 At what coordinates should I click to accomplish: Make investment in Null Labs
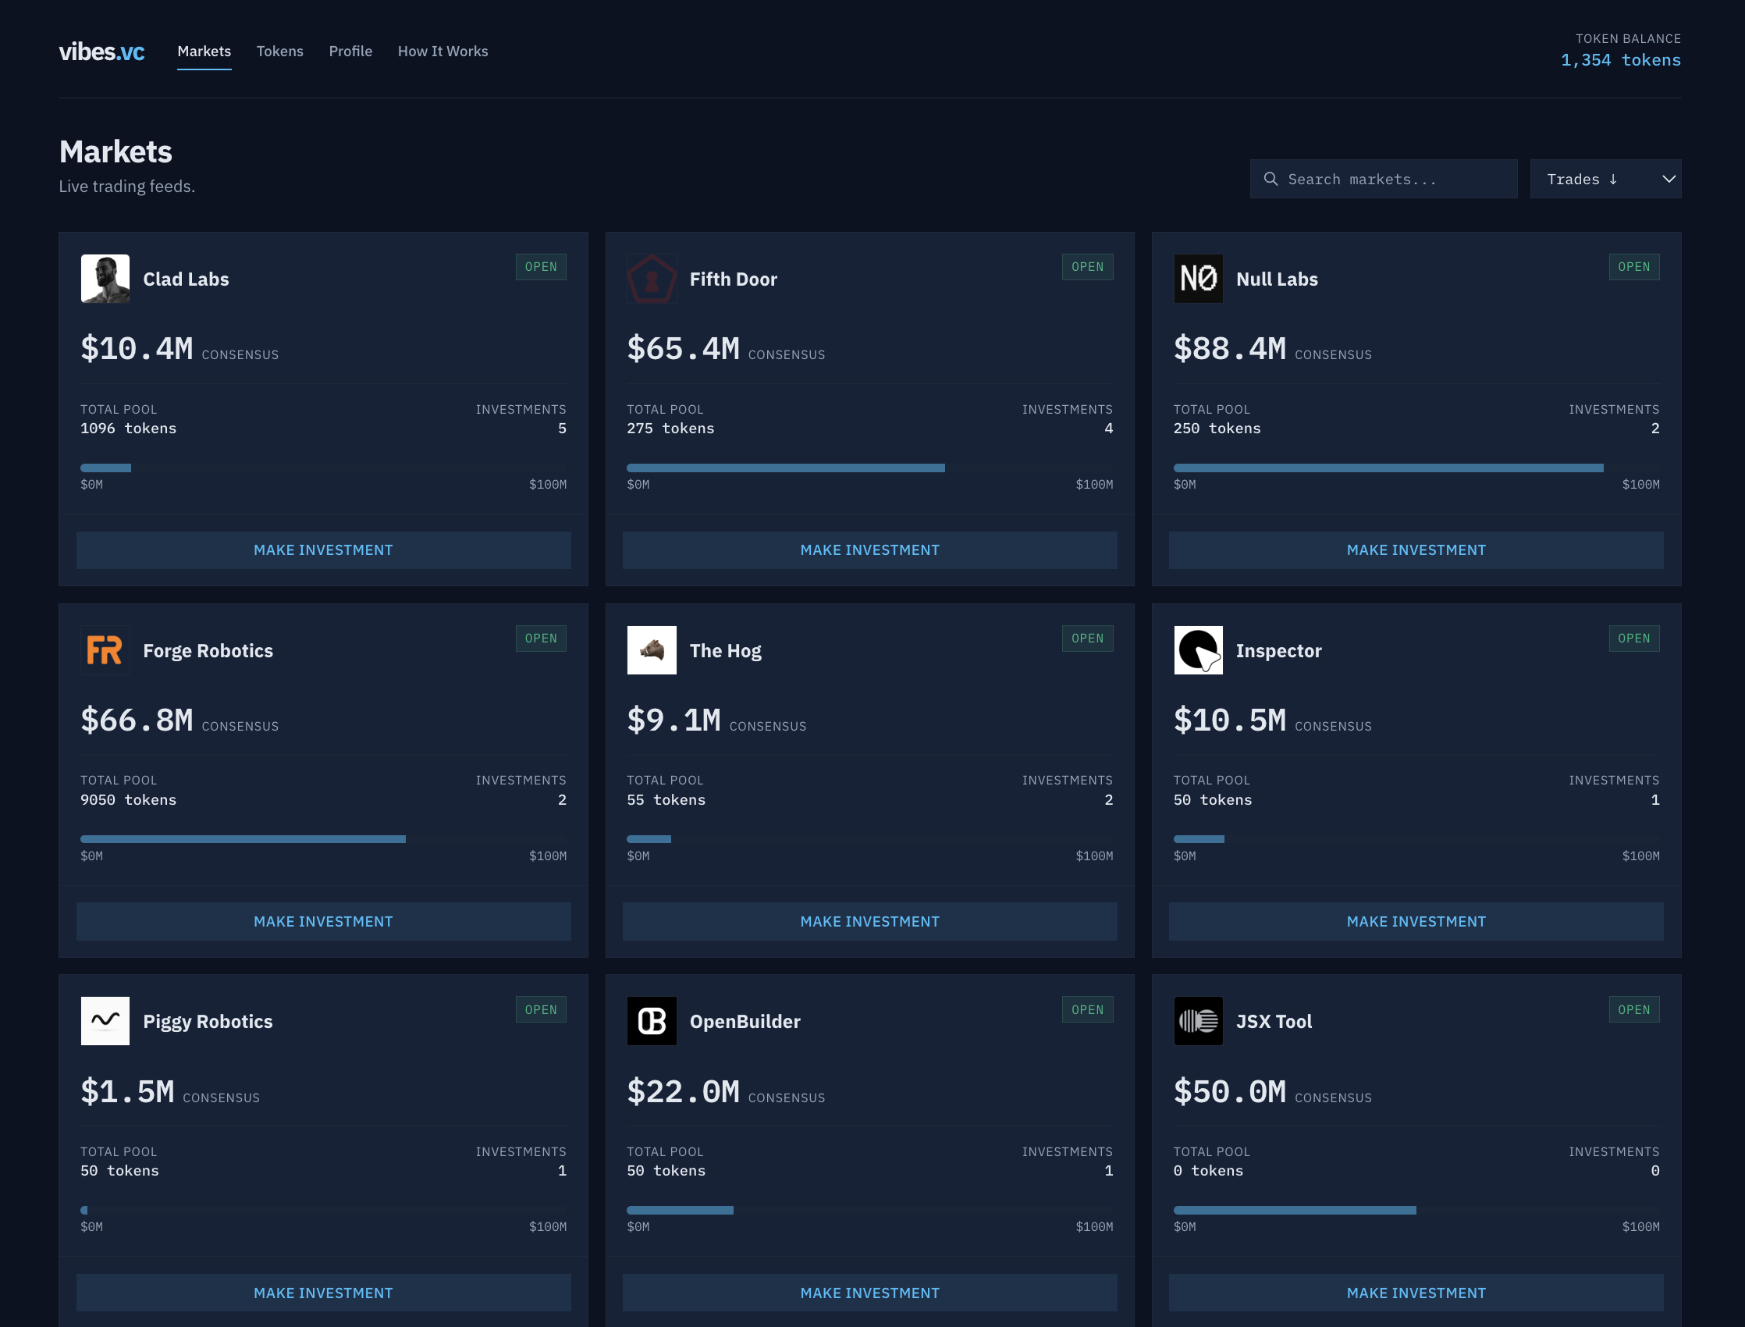click(1416, 549)
